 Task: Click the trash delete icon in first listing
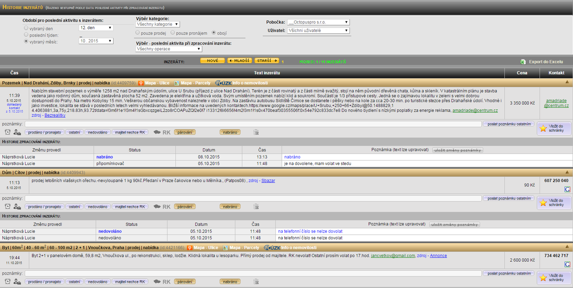(x=256, y=132)
